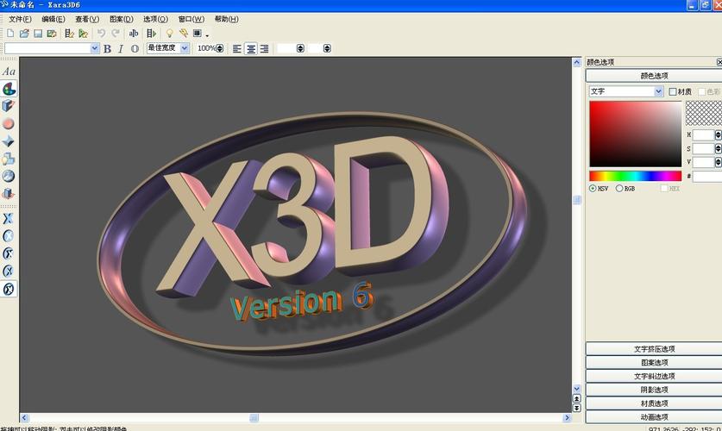Click the open file folder icon
The height and width of the screenshot is (431, 722).
pos(24,33)
